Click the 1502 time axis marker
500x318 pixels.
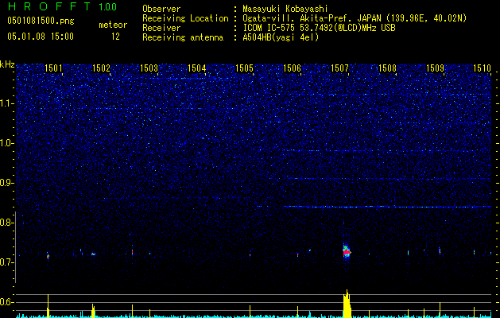(101, 68)
